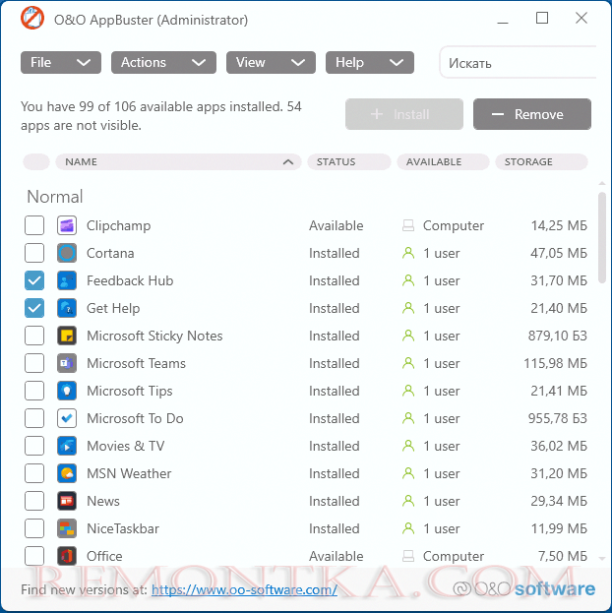Click the user icon in MSN Weather row

[x=408, y=473]
